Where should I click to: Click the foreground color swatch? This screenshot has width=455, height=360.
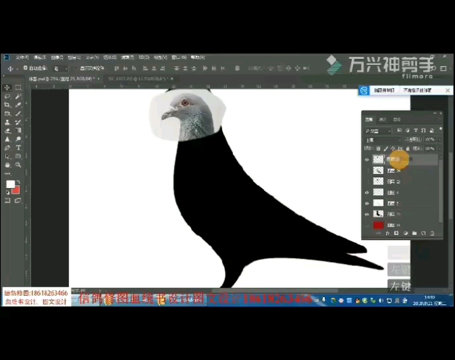[x=10, y=184]
